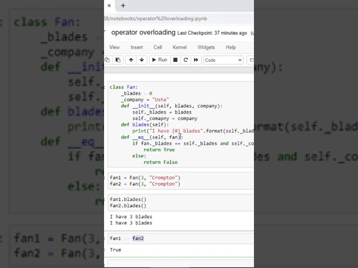Image resolution: width=358 pixels, height=268 pixels.
Task: Rename notebook via 'operator overloading' title
Action: 143,33
